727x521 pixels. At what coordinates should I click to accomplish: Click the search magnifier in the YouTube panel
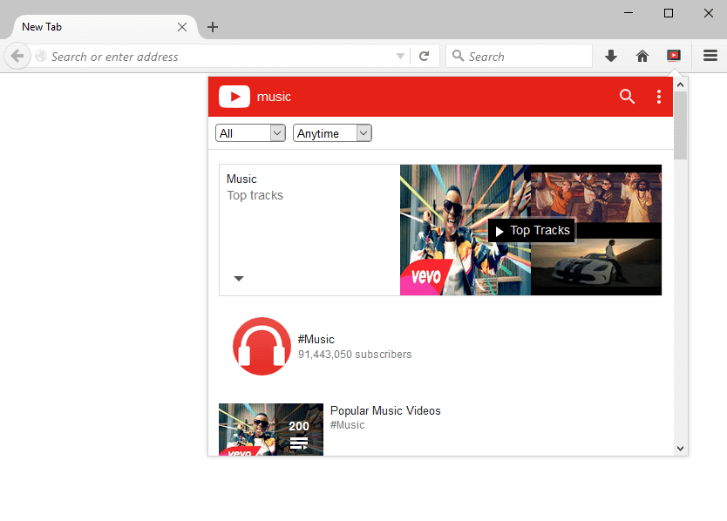627,97
